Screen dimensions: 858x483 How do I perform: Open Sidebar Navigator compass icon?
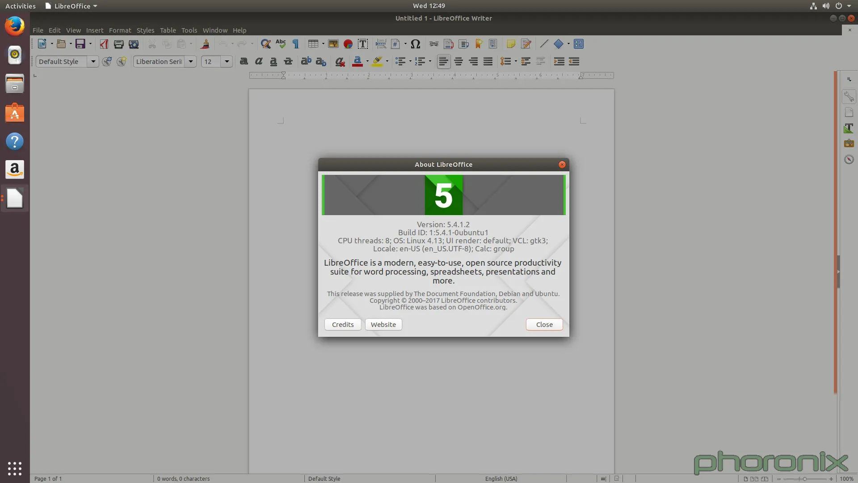[849, 160]
